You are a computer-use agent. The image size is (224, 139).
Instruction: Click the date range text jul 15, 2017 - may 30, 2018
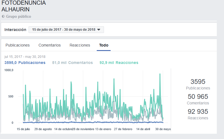coord(25,57)
